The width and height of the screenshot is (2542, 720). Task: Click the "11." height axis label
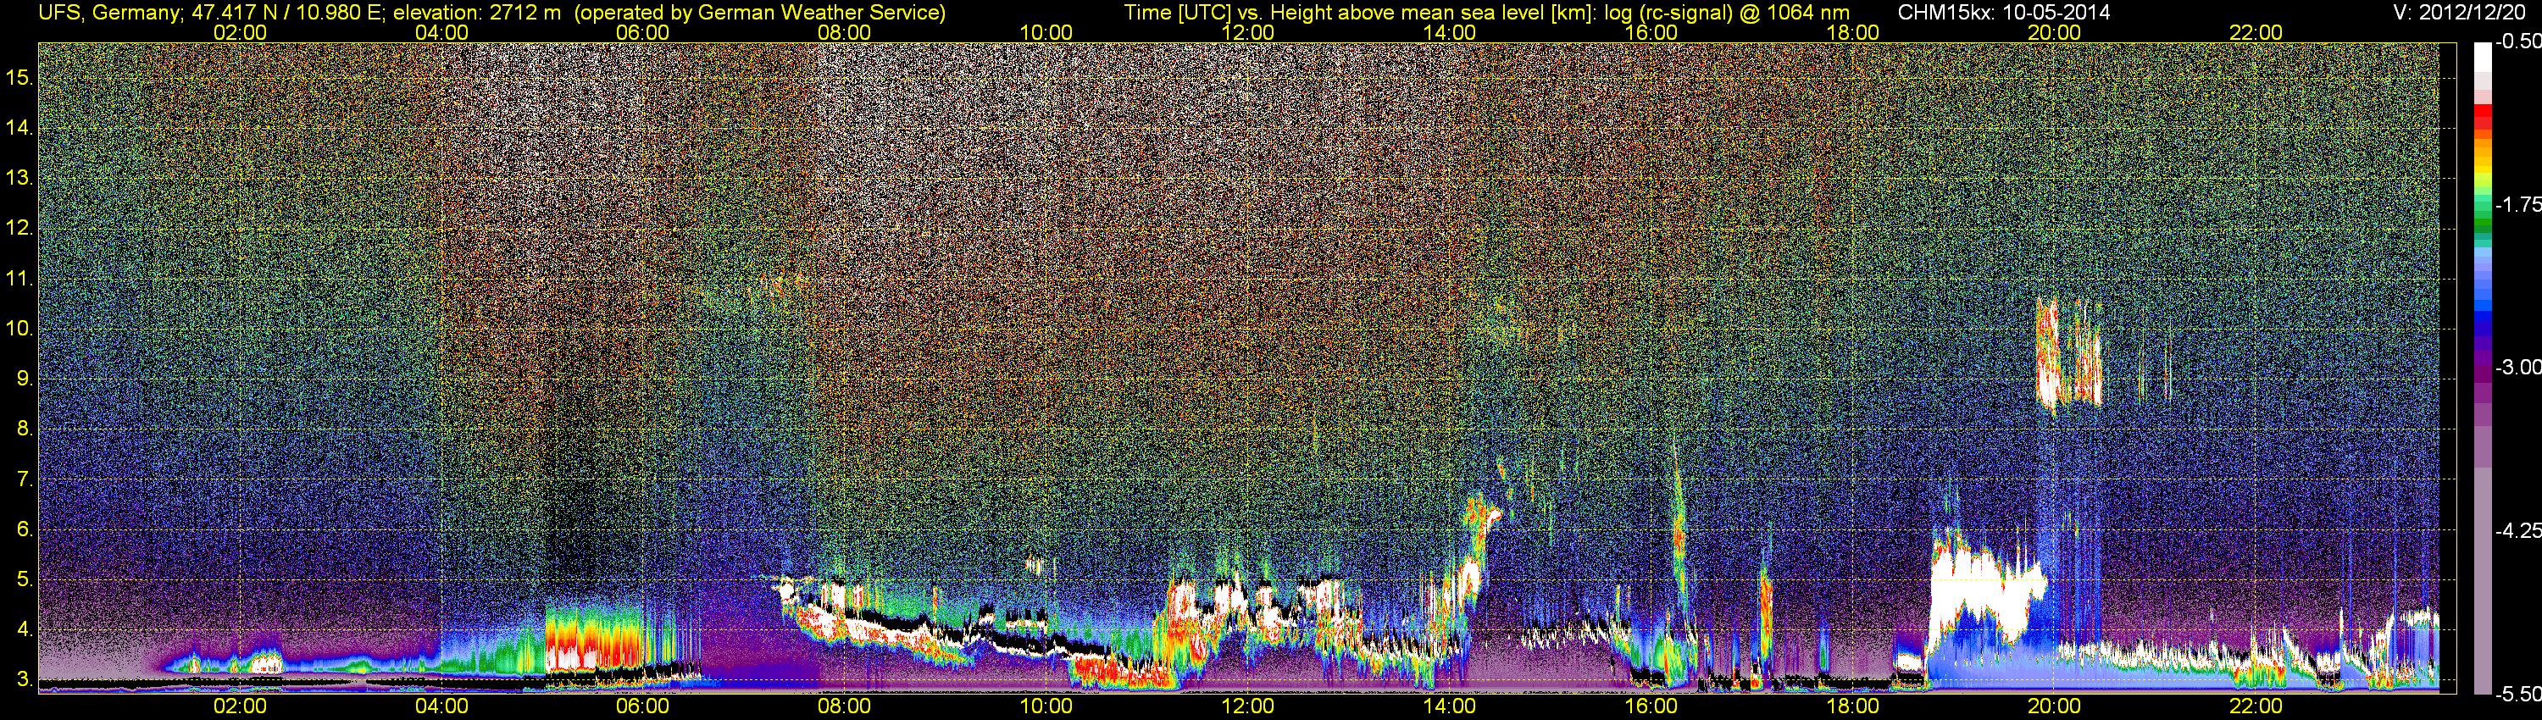[x=19, y=280]
